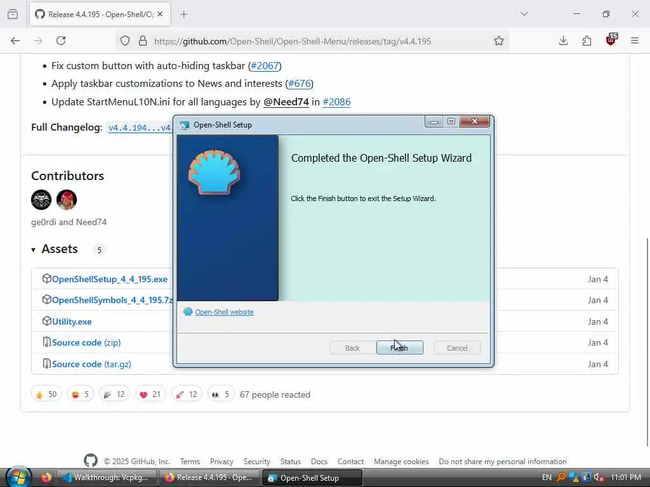Screen dimensions: 650x487
Task: Open the Open-Shell website link
Action: 224,312
